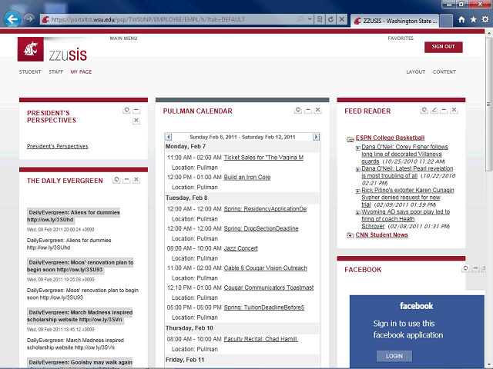
Task: Open compatibility view icon in address bar
Action: tap(320, 19)
